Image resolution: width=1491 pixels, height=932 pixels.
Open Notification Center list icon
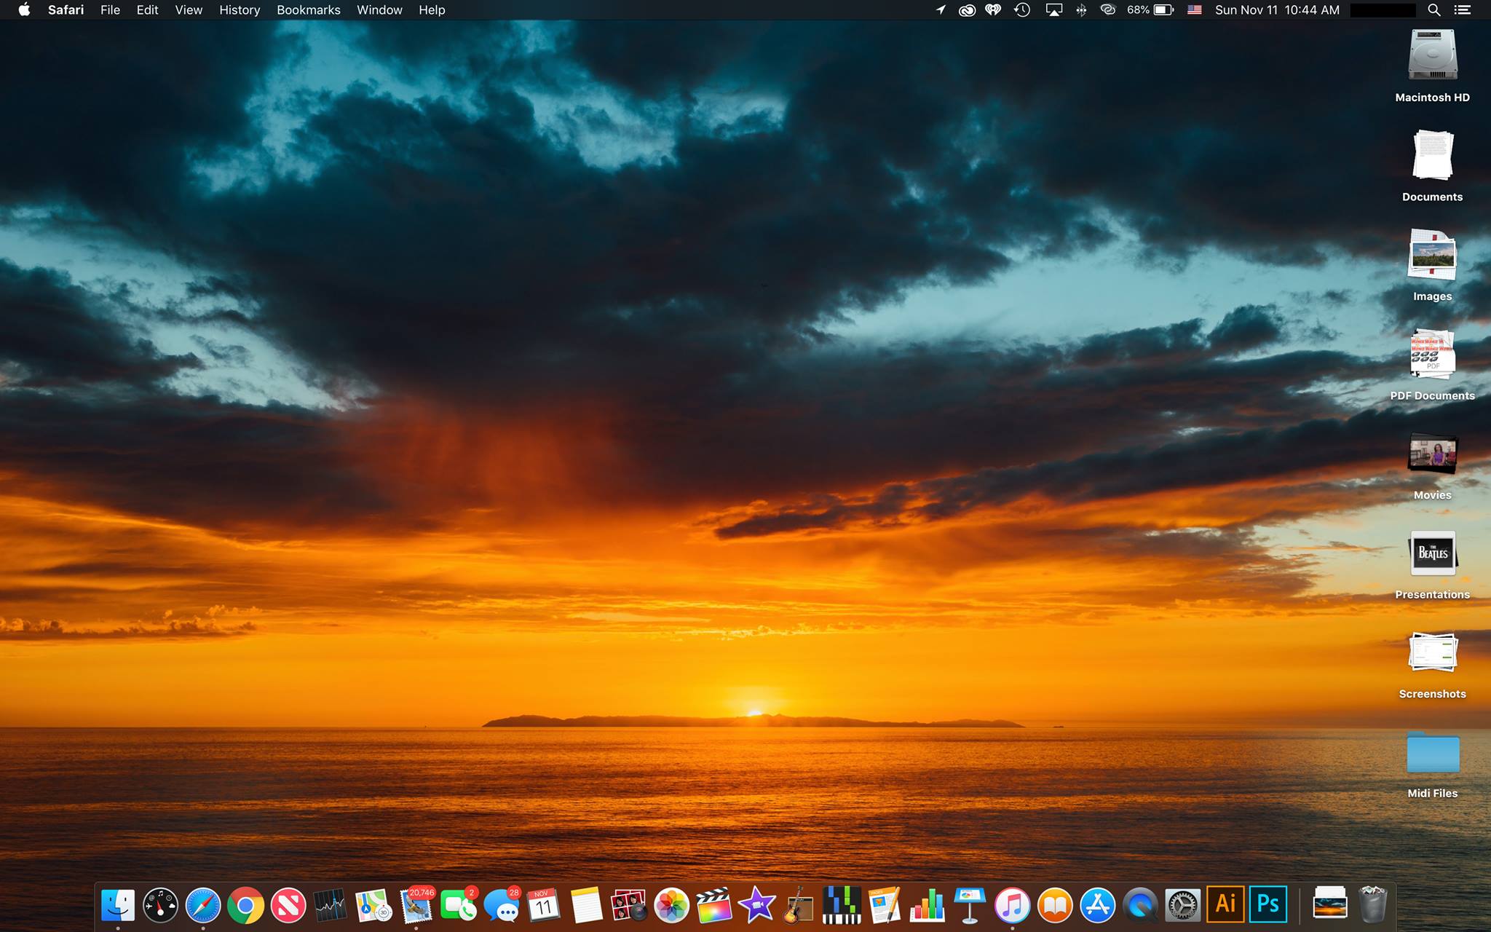tap(1462, 10)
